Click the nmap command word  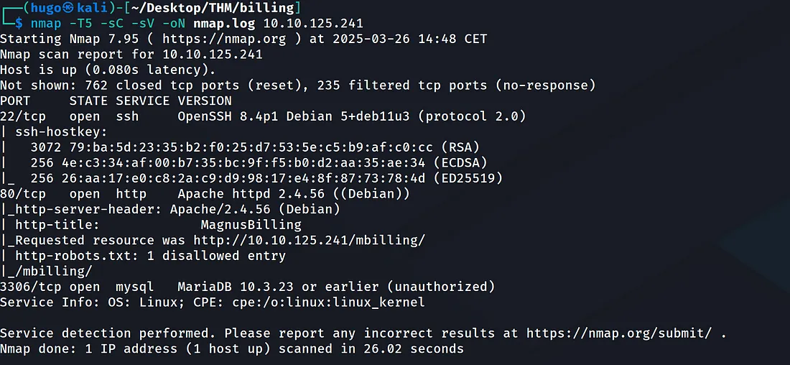(46, 24)
